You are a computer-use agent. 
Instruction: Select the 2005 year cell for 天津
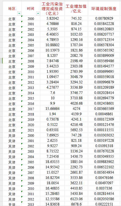click(x=31, y=162)
